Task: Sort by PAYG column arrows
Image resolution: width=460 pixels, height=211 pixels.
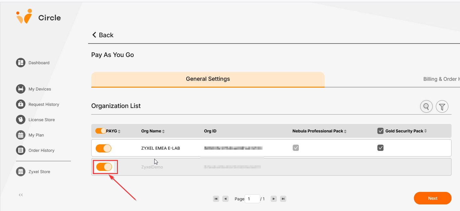Action: click(x=119, y=131)
